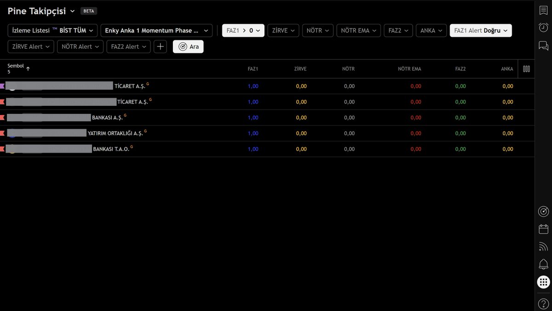Image resolution: width=552 pixels, height=311 pixels.
Task: Click ANKA value 0,00 in BANKASI T.A.O. row
Action: 508,149
